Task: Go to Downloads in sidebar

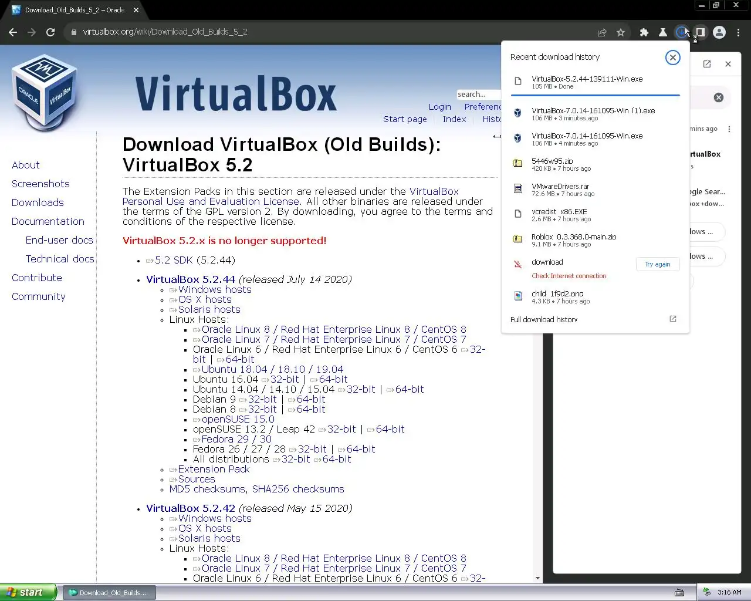Action: [38, 202]
